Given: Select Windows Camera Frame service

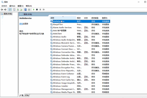Looking at the screenshot, I should pyautogui.click(x=80, y=46).
